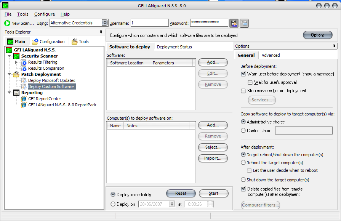341x221 pixels.
Task: Select the General options tab
Action: click(x=246, y=55)
